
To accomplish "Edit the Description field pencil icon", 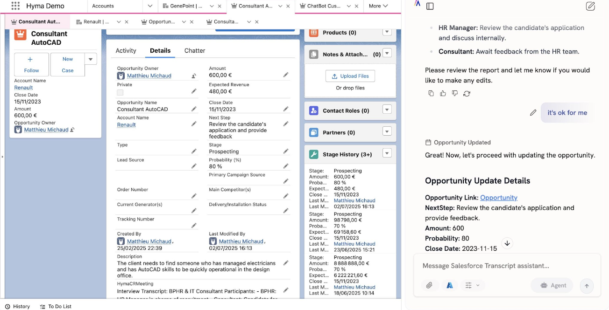I will pyautogui.click(x=286, y=263).
